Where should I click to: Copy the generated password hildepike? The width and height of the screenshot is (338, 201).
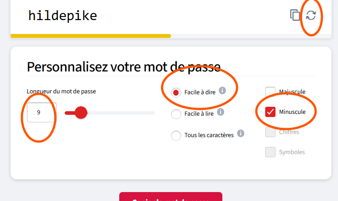pos(295,15)
